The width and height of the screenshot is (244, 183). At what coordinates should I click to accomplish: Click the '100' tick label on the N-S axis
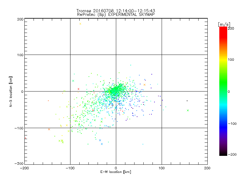pos(20,55)
